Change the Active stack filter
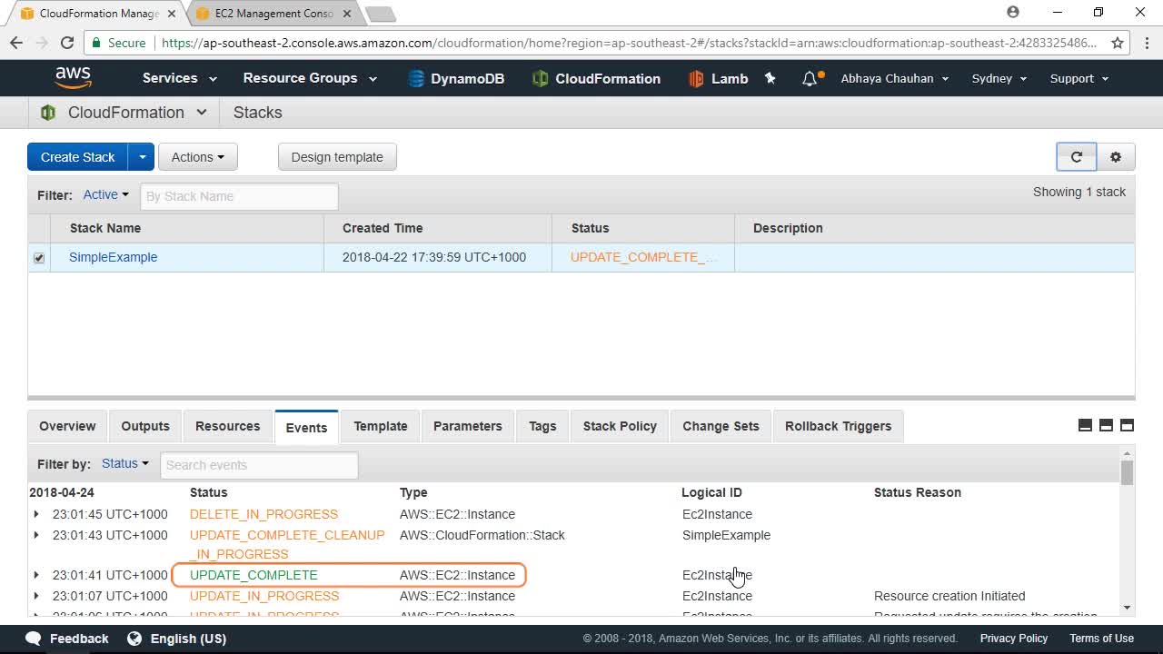This screenshot has width=1163, height=654. tap(105, 194)
